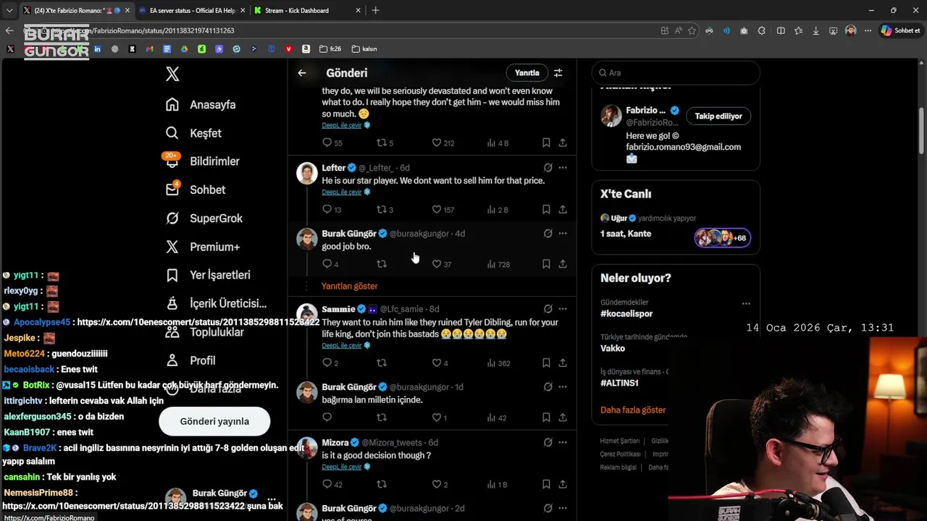Open the browser tab list dropdown
Viewport: 927px width, 521px height.
9,10
